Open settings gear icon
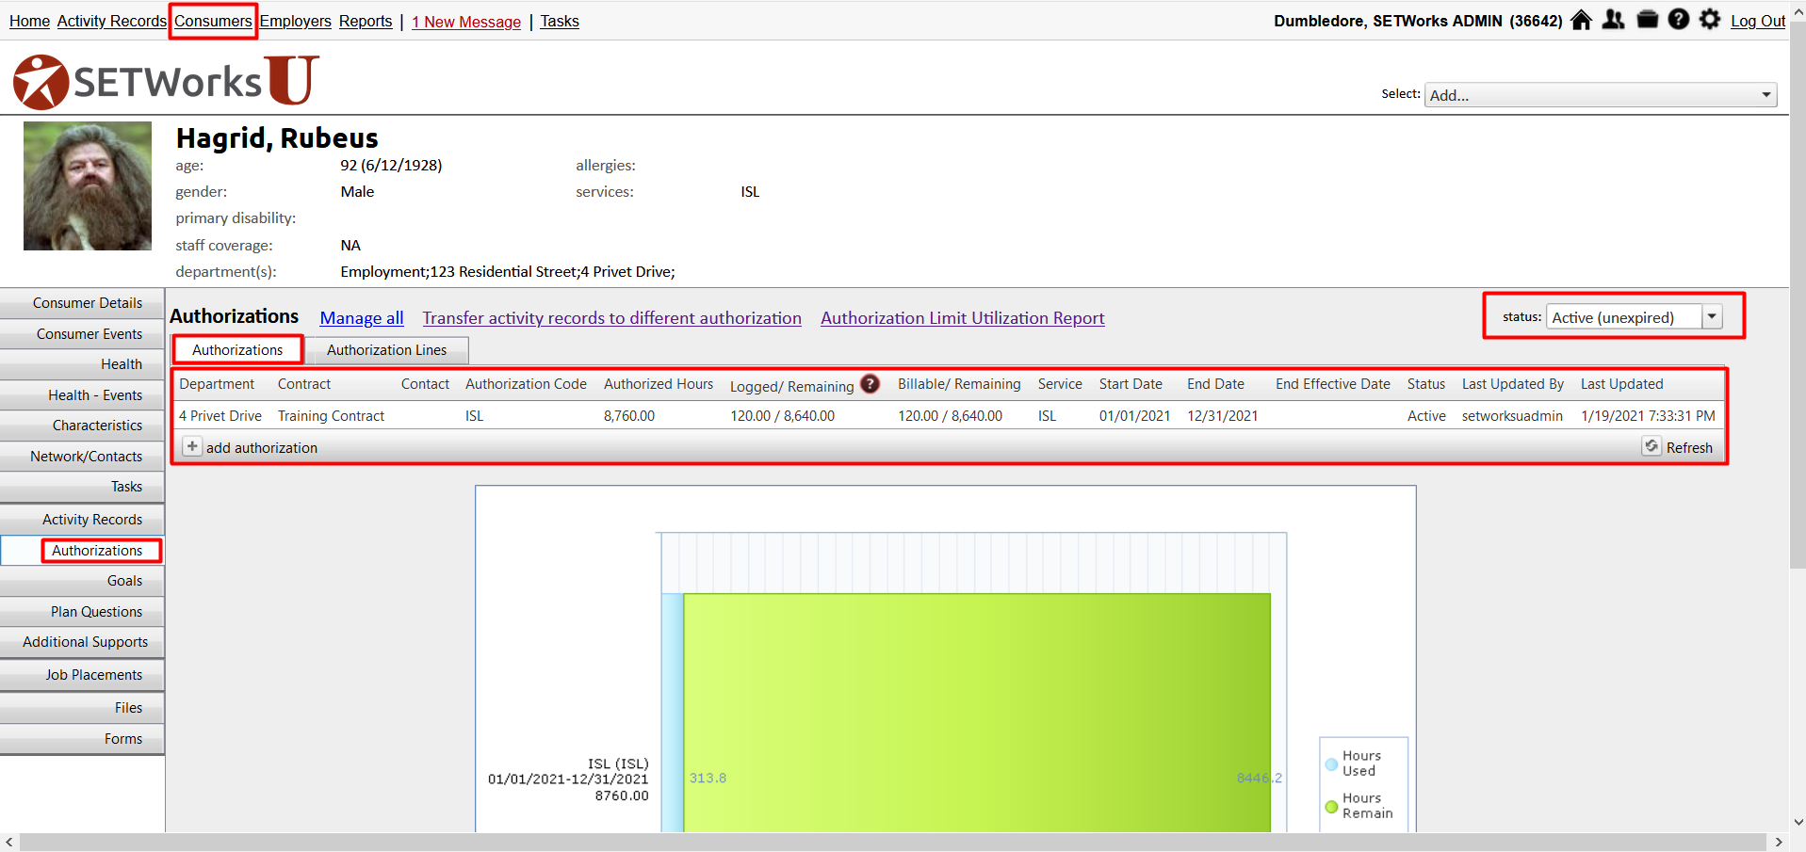 point(1710,20)
